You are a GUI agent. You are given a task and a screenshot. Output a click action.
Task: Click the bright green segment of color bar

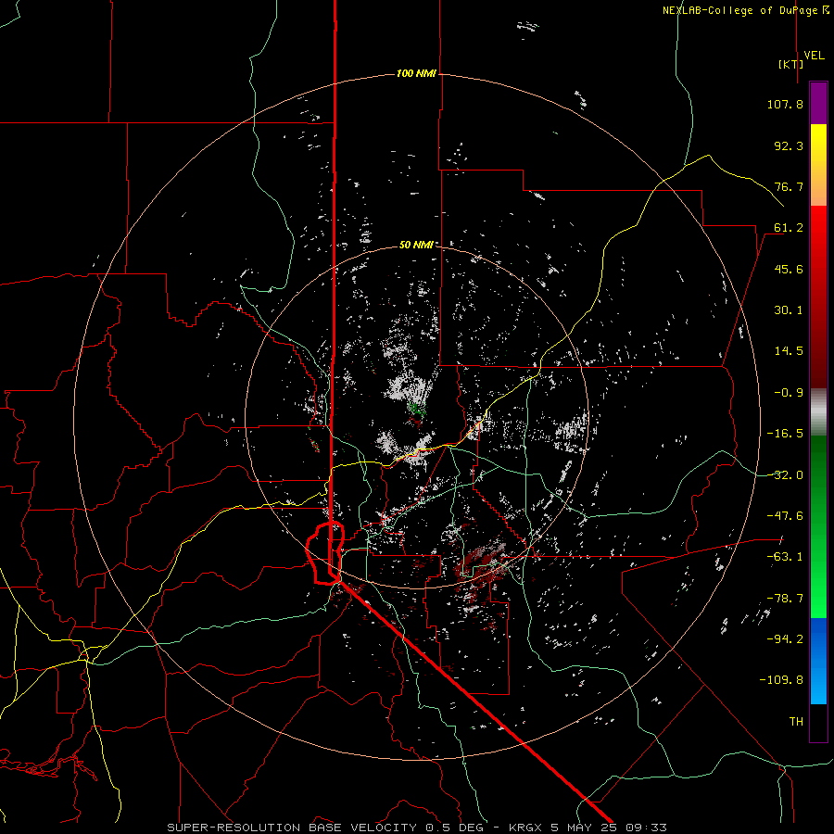coord(818,585)
